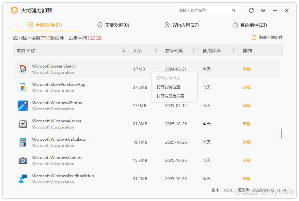This screenshot has width=299, height=201.
Task: Click the vertical scrollbar thumb
Action: (x=281, y=134)
